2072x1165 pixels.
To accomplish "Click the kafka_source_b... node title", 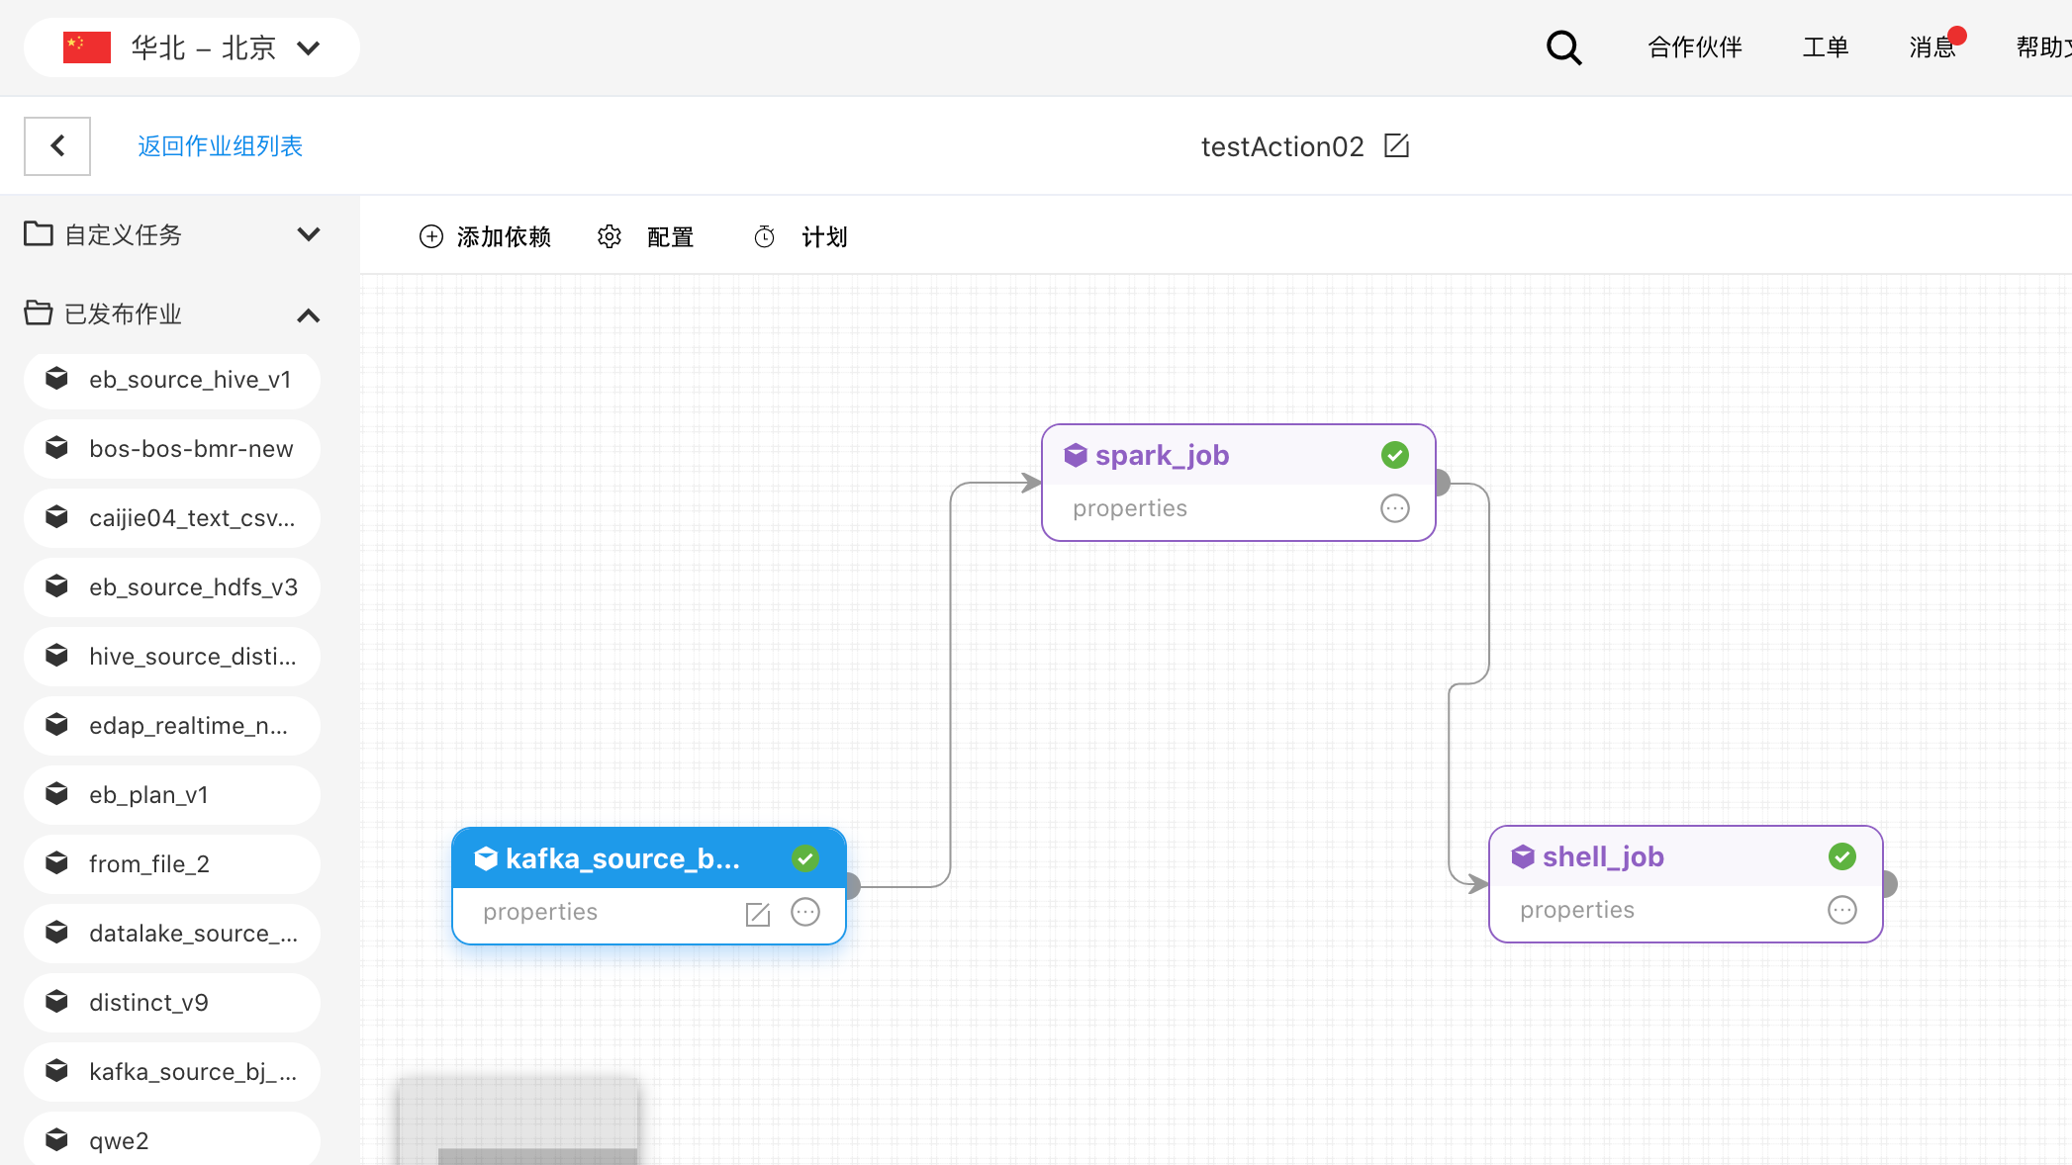I will 622,858.
